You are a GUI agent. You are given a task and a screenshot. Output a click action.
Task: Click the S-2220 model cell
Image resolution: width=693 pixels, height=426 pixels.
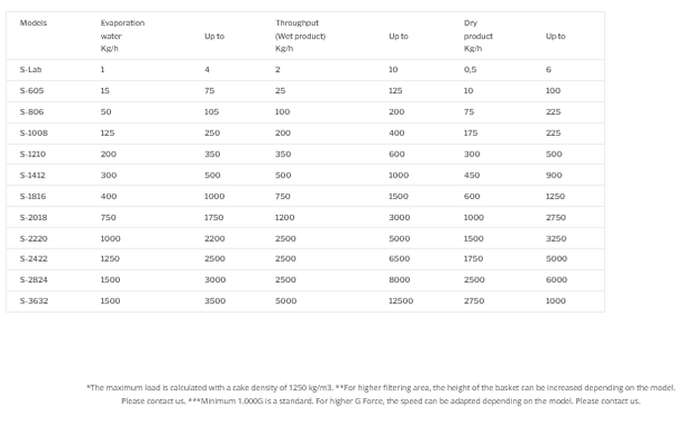(x=34, y=239)
